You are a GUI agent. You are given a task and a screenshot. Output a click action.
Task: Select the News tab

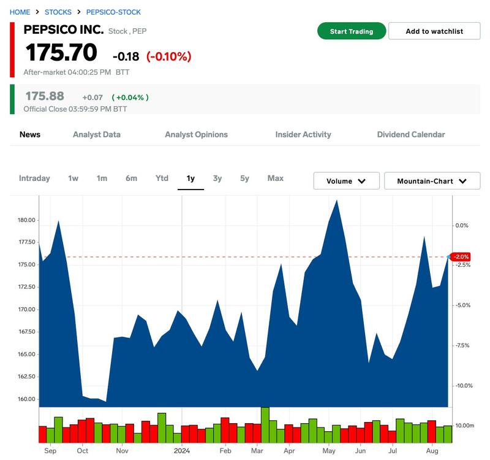[30, 134]
